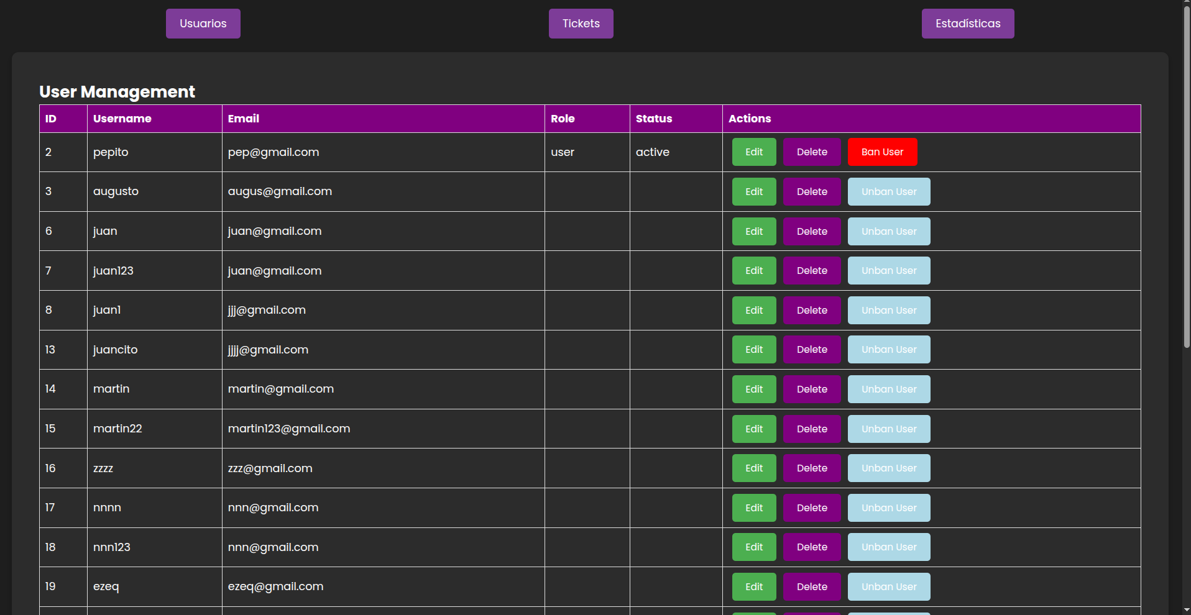Viewport: 1191px width, 615px height.
Task: Delete user juan123
Action: (812, 271)
